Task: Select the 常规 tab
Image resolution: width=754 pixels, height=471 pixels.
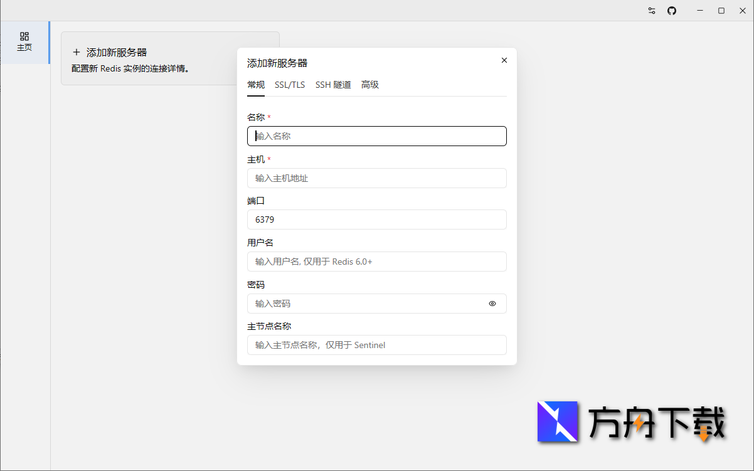Action: coord(256,85)
